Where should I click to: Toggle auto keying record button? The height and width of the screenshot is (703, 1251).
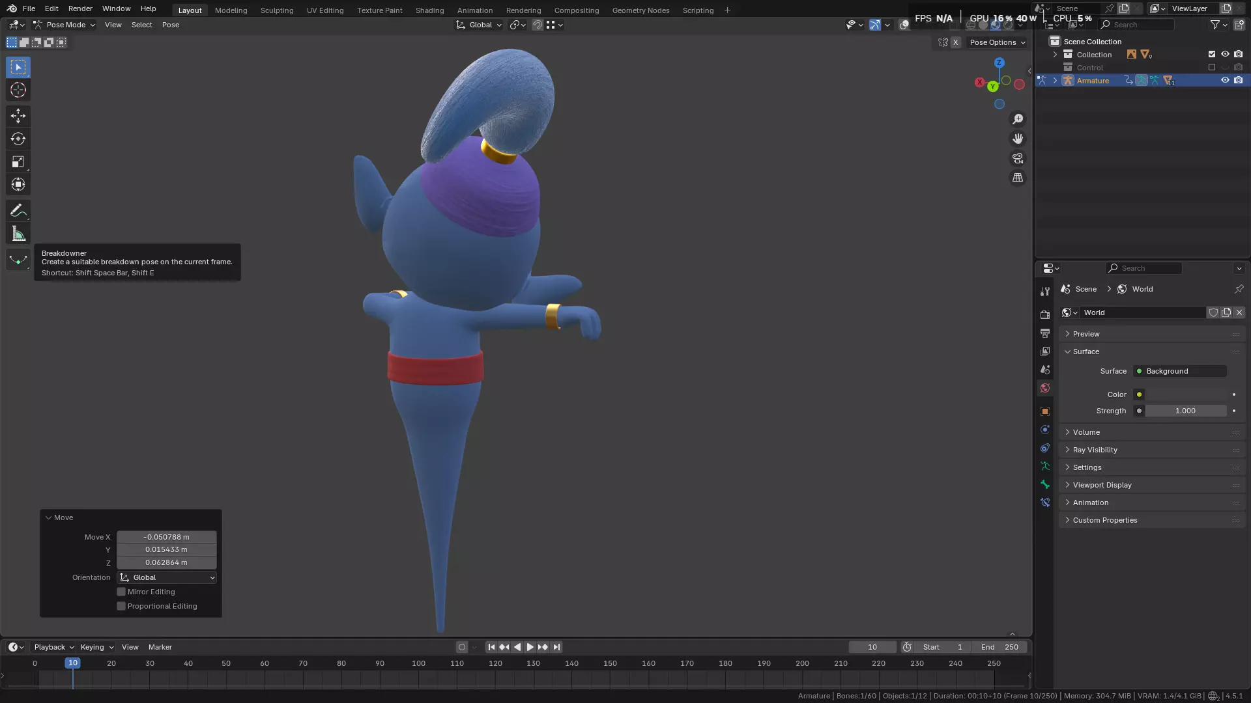[462, 647]
